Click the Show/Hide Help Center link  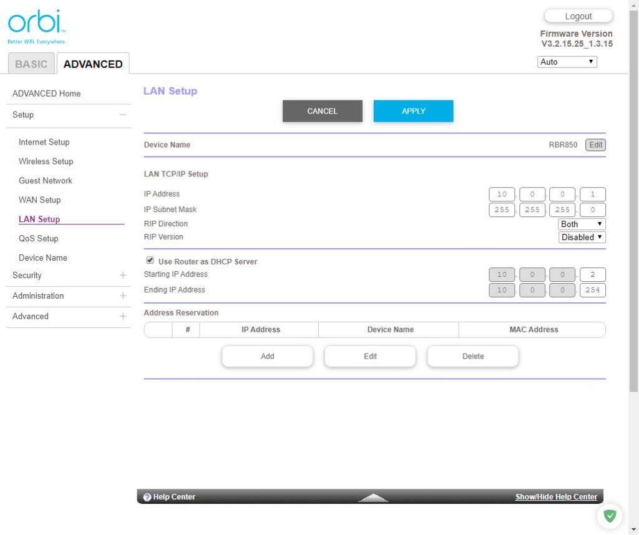(x=556, y=497)
